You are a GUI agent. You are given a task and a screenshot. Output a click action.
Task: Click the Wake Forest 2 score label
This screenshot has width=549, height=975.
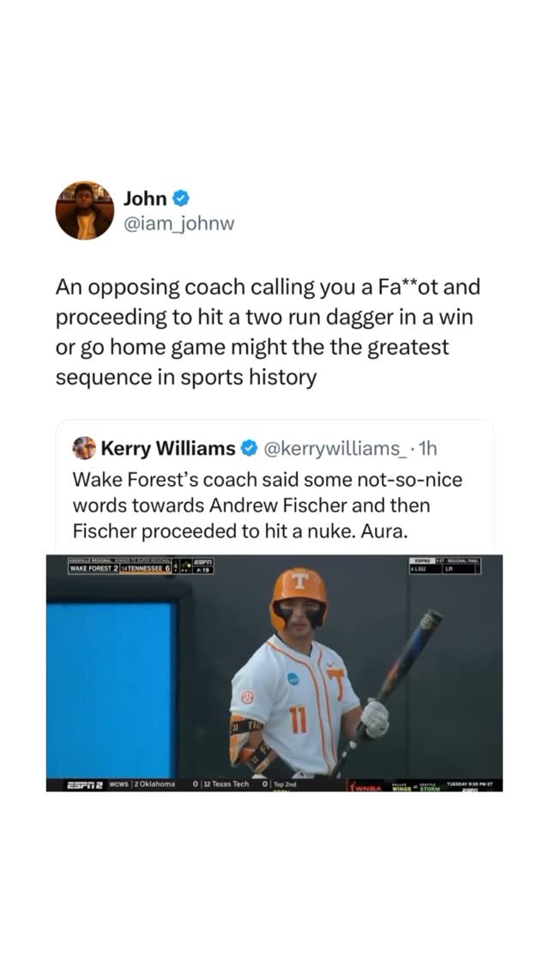coord(94,568)
